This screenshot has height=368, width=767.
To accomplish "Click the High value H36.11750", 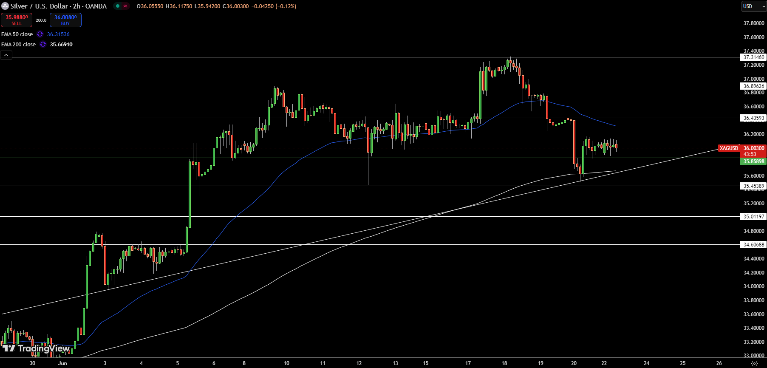I will [x=179, y=6].
